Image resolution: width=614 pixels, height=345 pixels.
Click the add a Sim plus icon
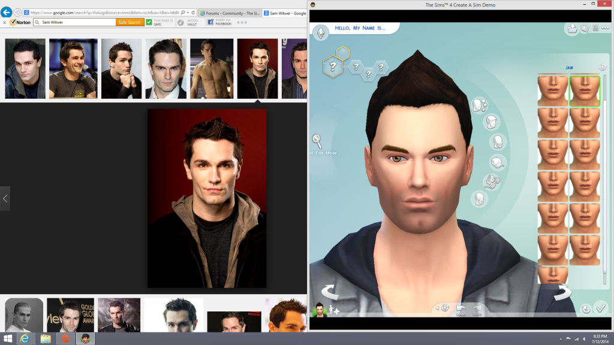pos(334,311)
